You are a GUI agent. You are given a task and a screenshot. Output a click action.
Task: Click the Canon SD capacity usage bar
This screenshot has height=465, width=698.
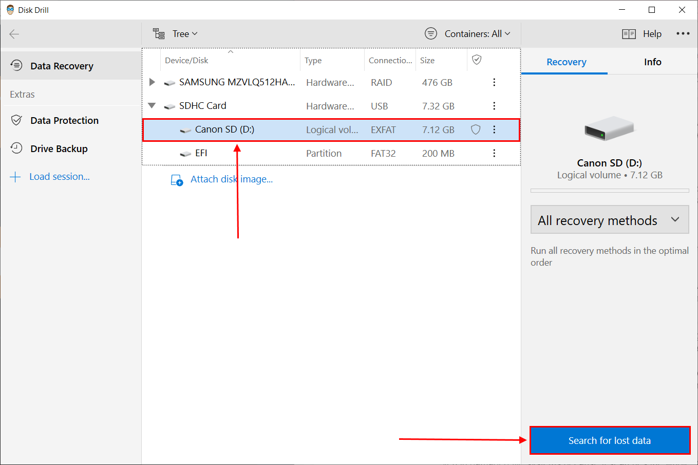[610, 191]
